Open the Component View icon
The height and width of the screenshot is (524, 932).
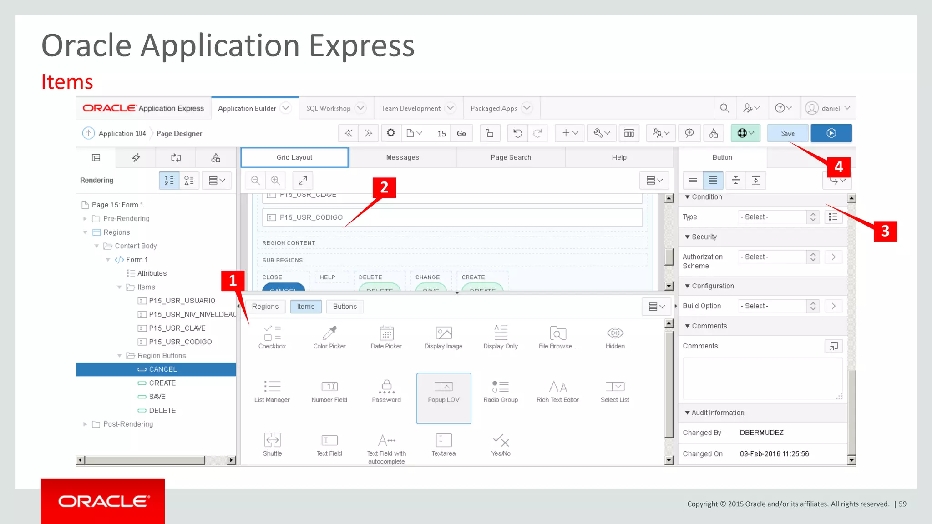pos(629,133)
